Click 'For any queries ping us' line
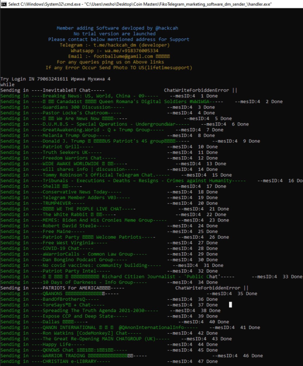The width and height of the screenshot is (303, 366). [110, 62]
